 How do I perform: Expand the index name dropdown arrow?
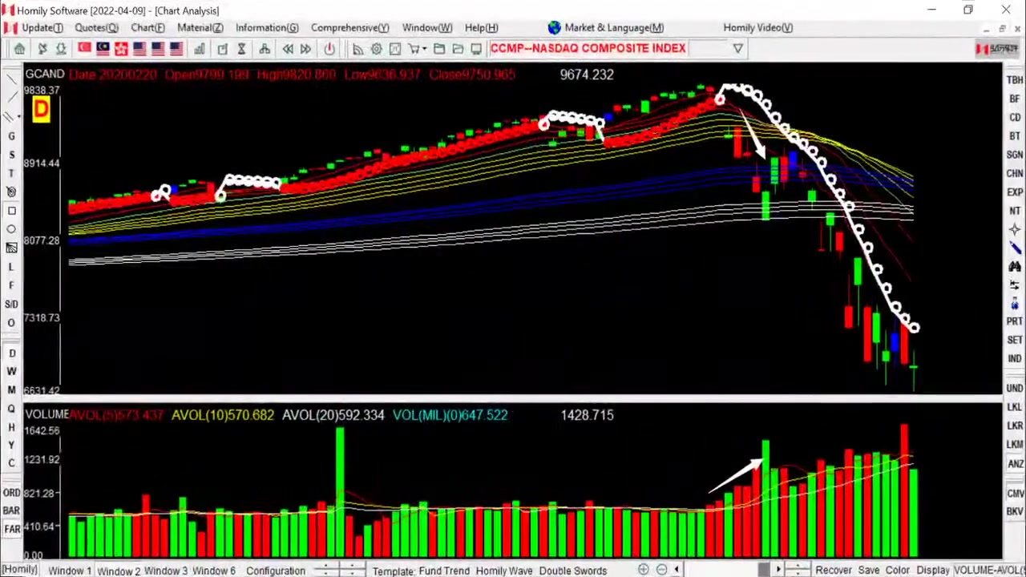(x=737, y=49)
